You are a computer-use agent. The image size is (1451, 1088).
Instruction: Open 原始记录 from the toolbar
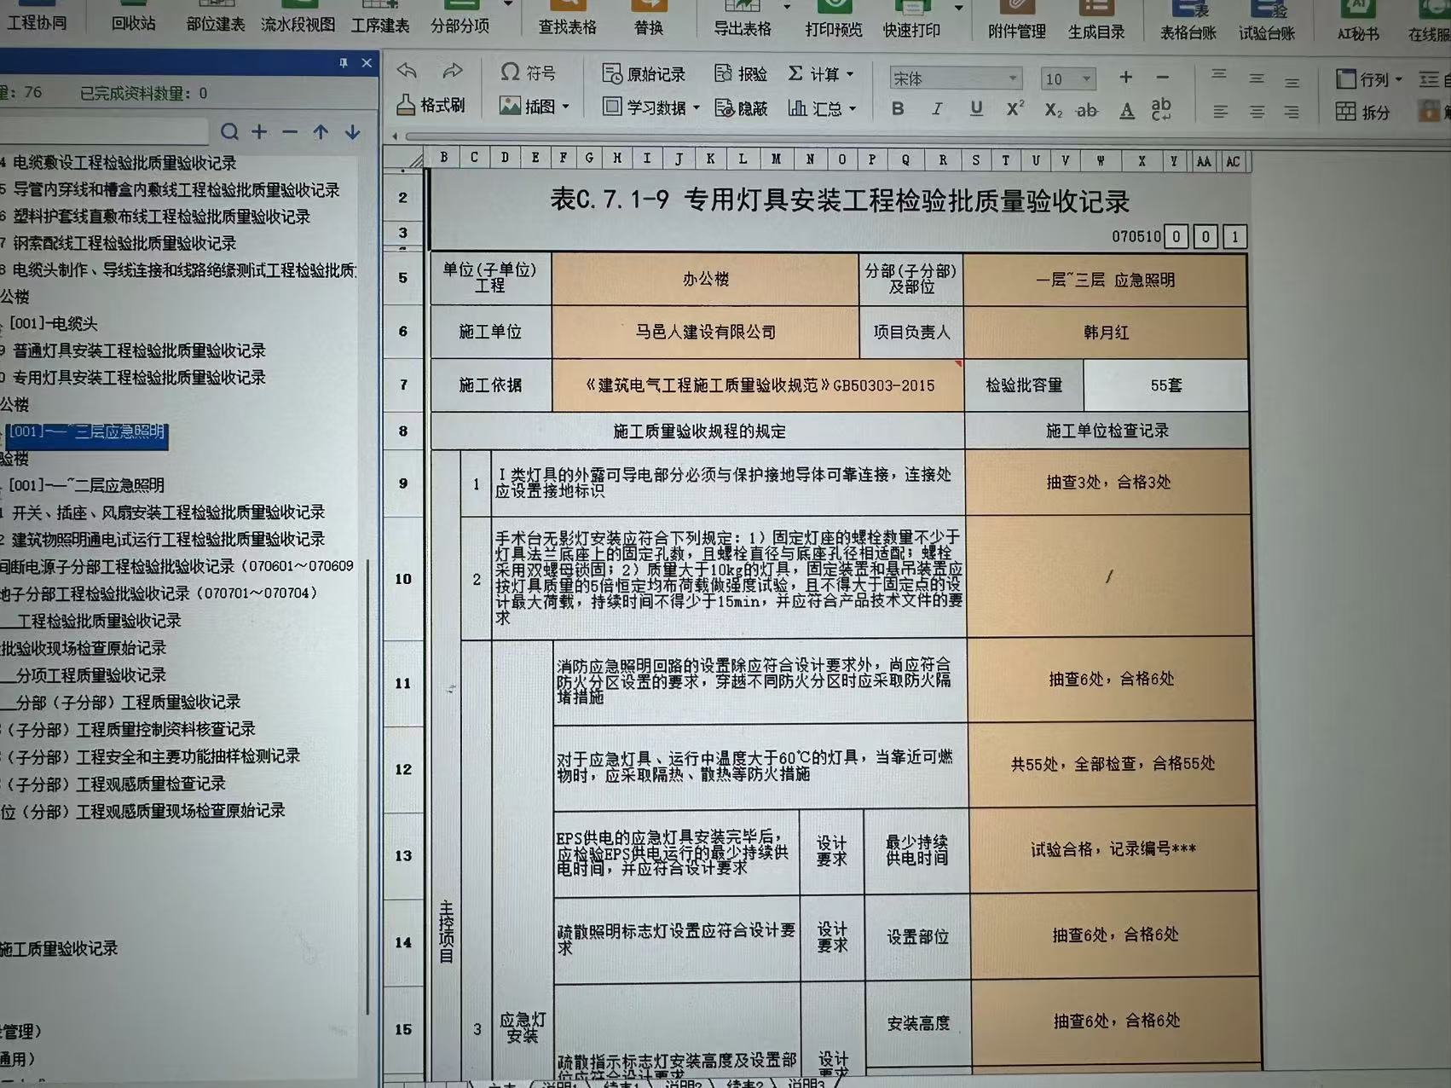point(644,74)
